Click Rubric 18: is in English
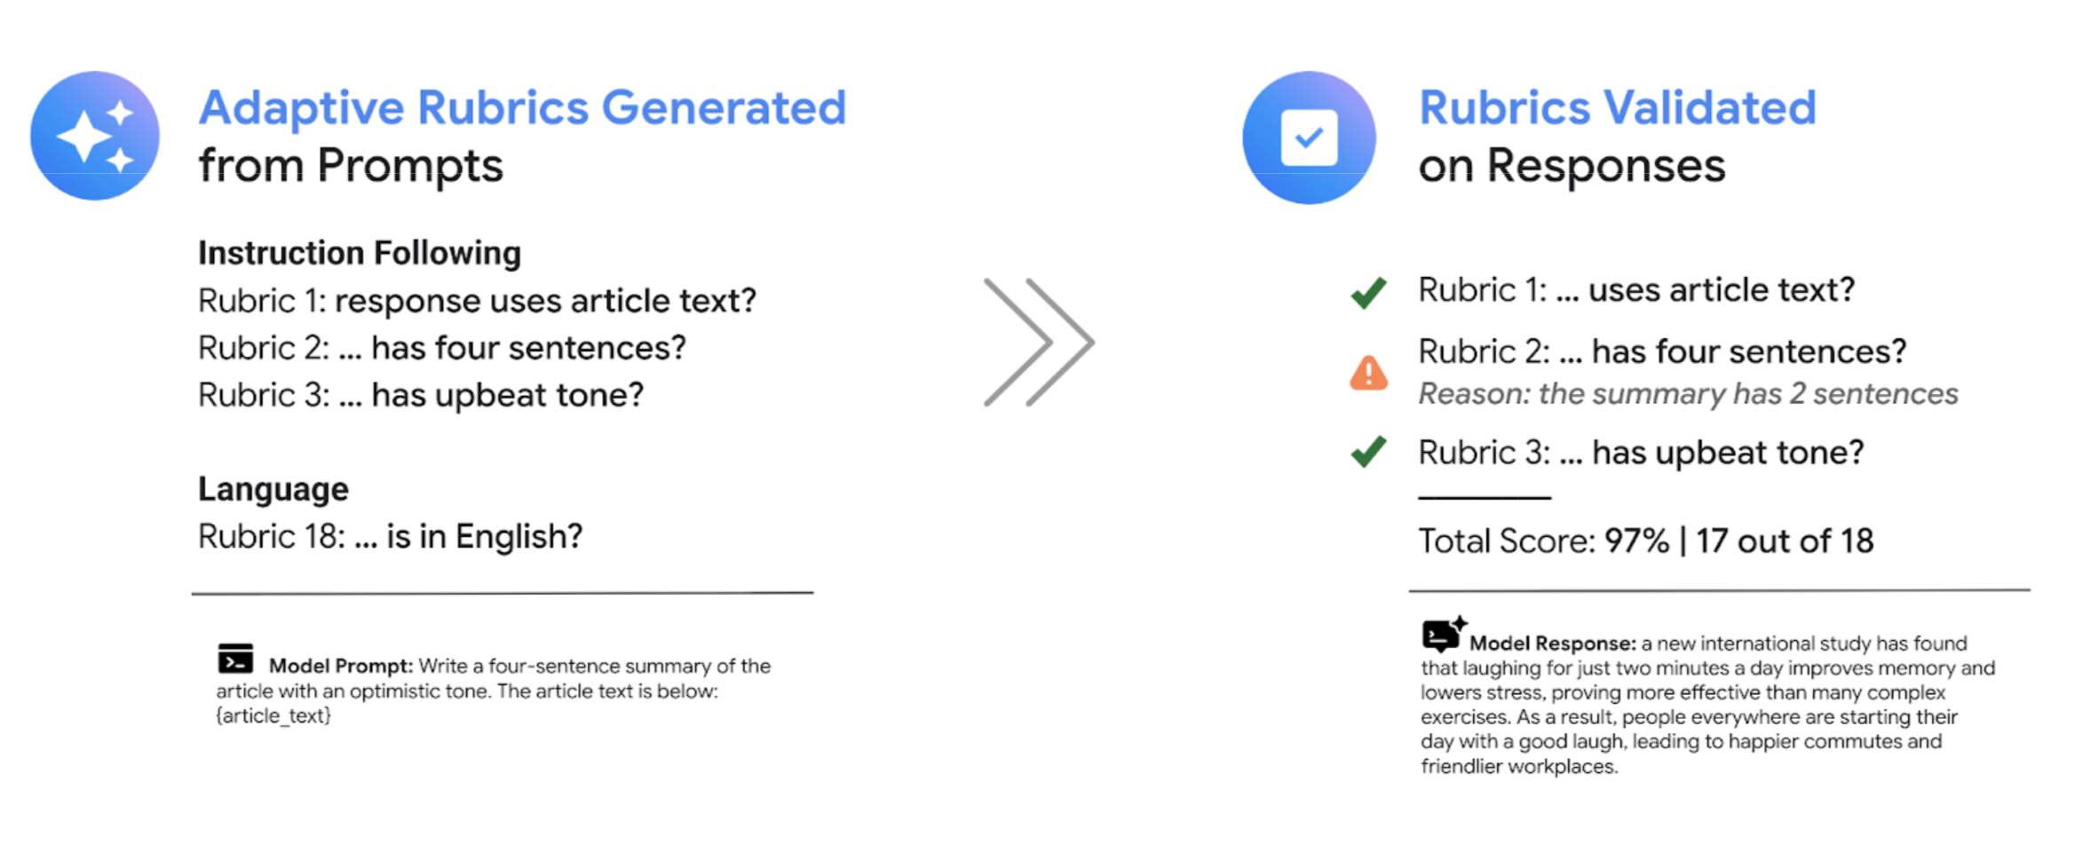The height and width of the screenshot is (845, 2074). pos(391,537)
